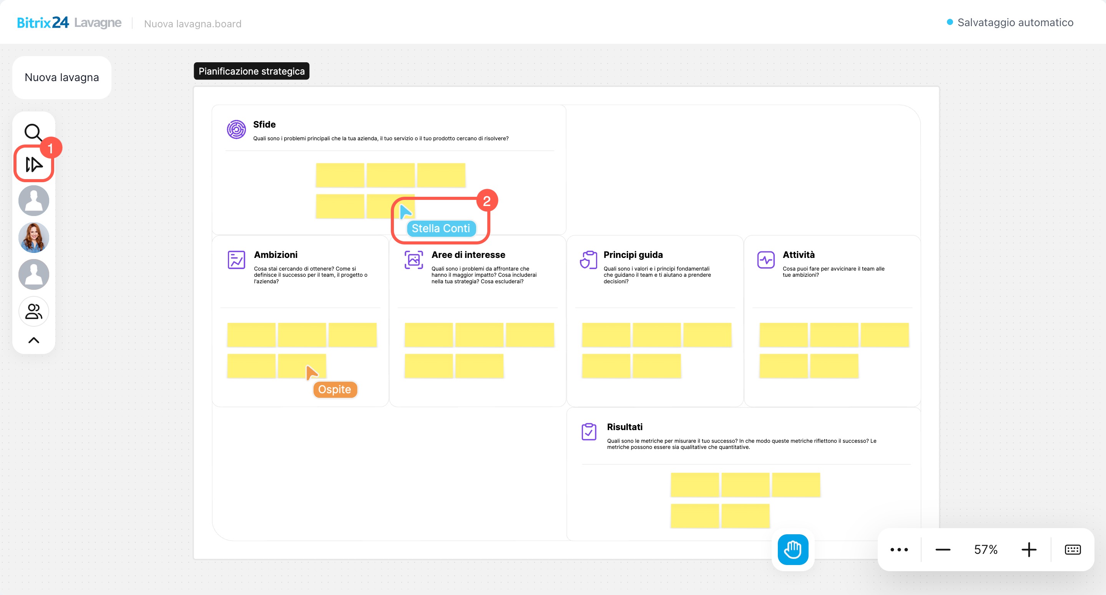
Task: Toggle the hand pan tool
Action: point(792,550)
